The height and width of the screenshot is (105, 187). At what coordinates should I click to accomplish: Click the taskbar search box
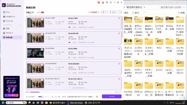point(16,103)
